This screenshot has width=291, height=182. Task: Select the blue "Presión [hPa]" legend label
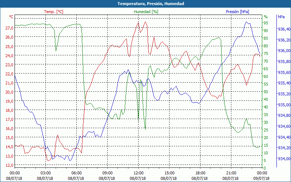point(238,12)
